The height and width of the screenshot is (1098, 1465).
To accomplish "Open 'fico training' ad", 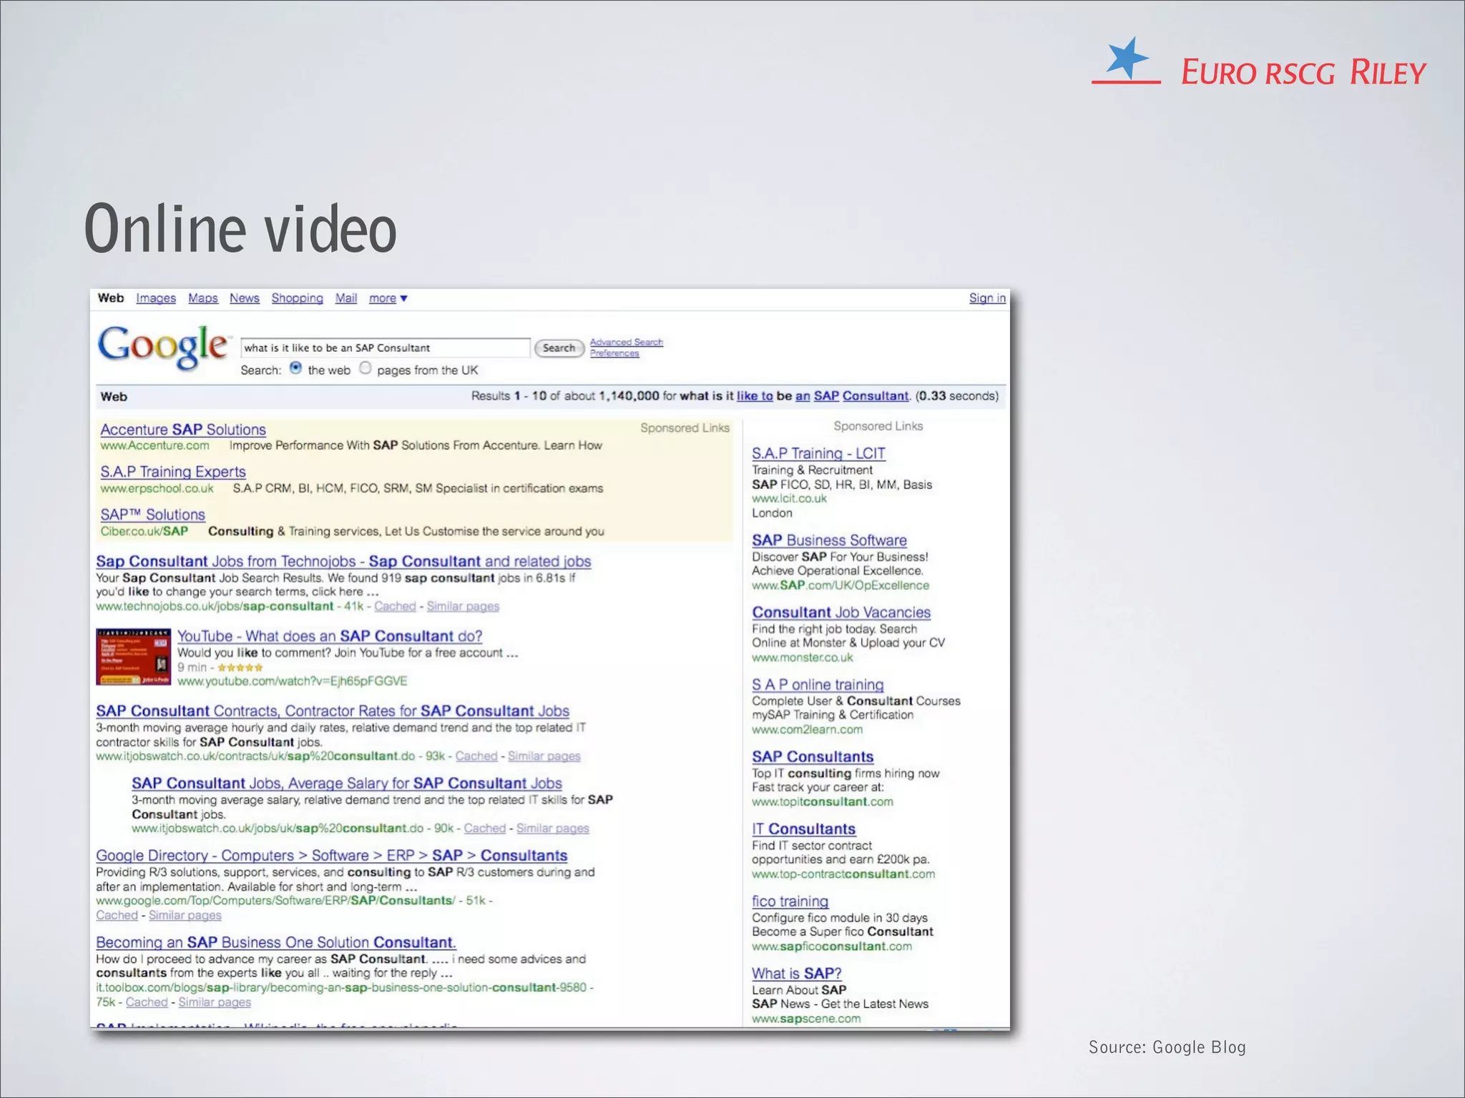I will tap(790, 901).
